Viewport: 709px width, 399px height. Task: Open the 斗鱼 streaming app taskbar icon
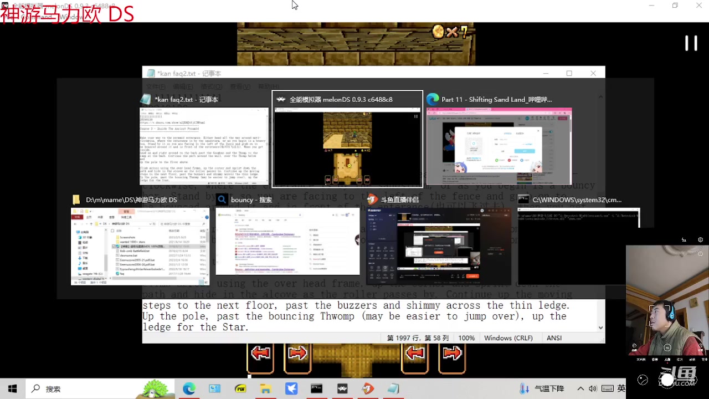tap(368, 388)
